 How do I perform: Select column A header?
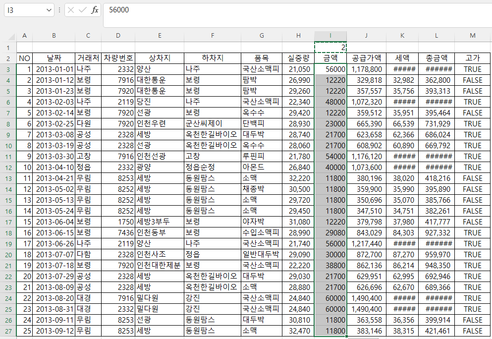pos(24,36)
